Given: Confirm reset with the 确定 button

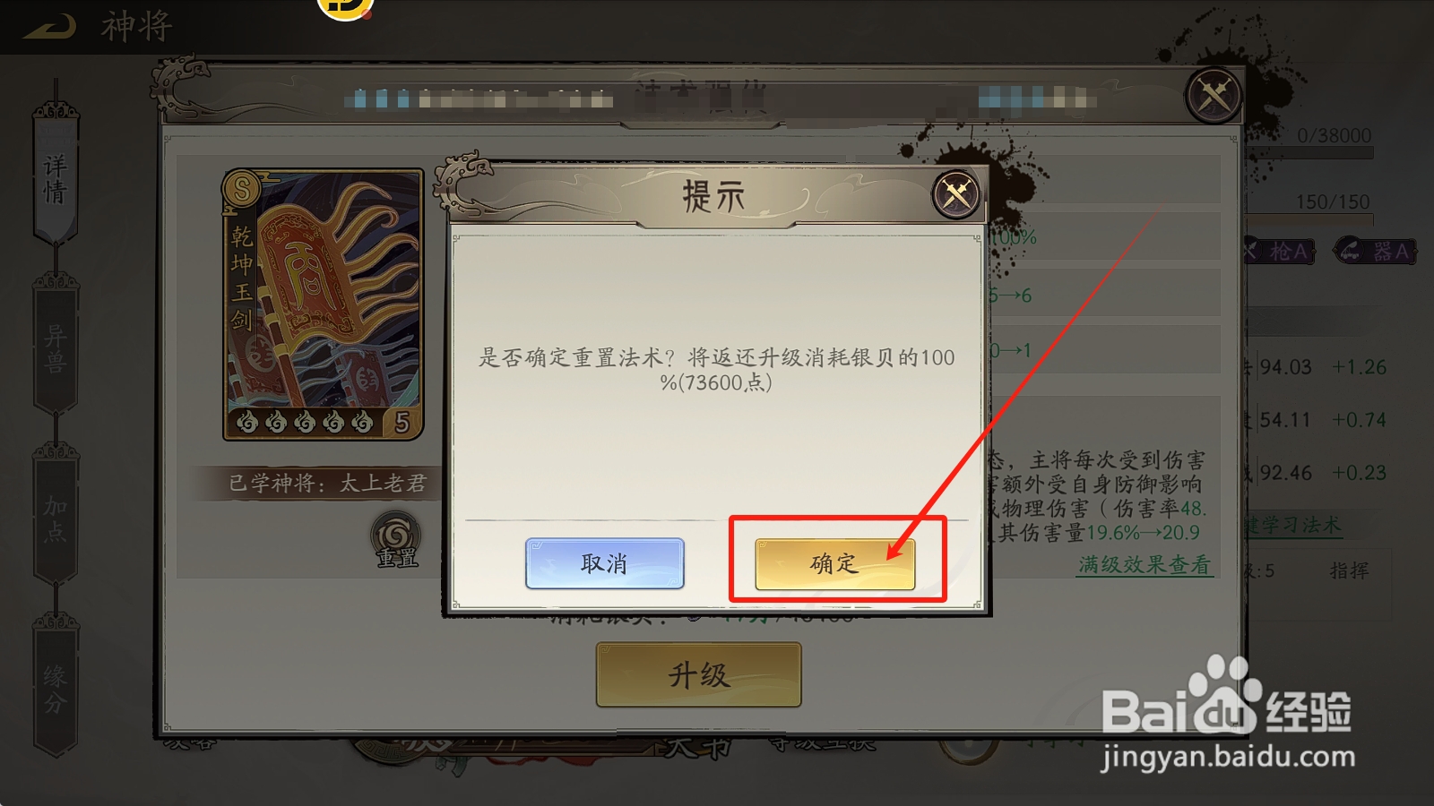Looking at the screenshot, I should pos(834,563).
